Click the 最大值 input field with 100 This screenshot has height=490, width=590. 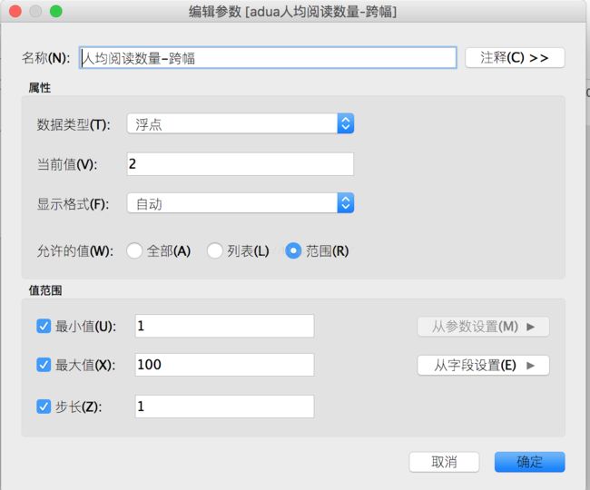pyautogui.click(x=224, y=365)
